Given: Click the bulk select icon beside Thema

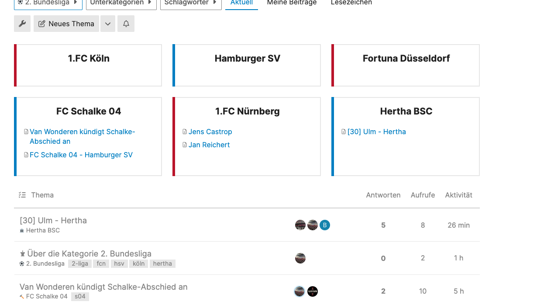Looking at the screenshot, I should [22, 195].
